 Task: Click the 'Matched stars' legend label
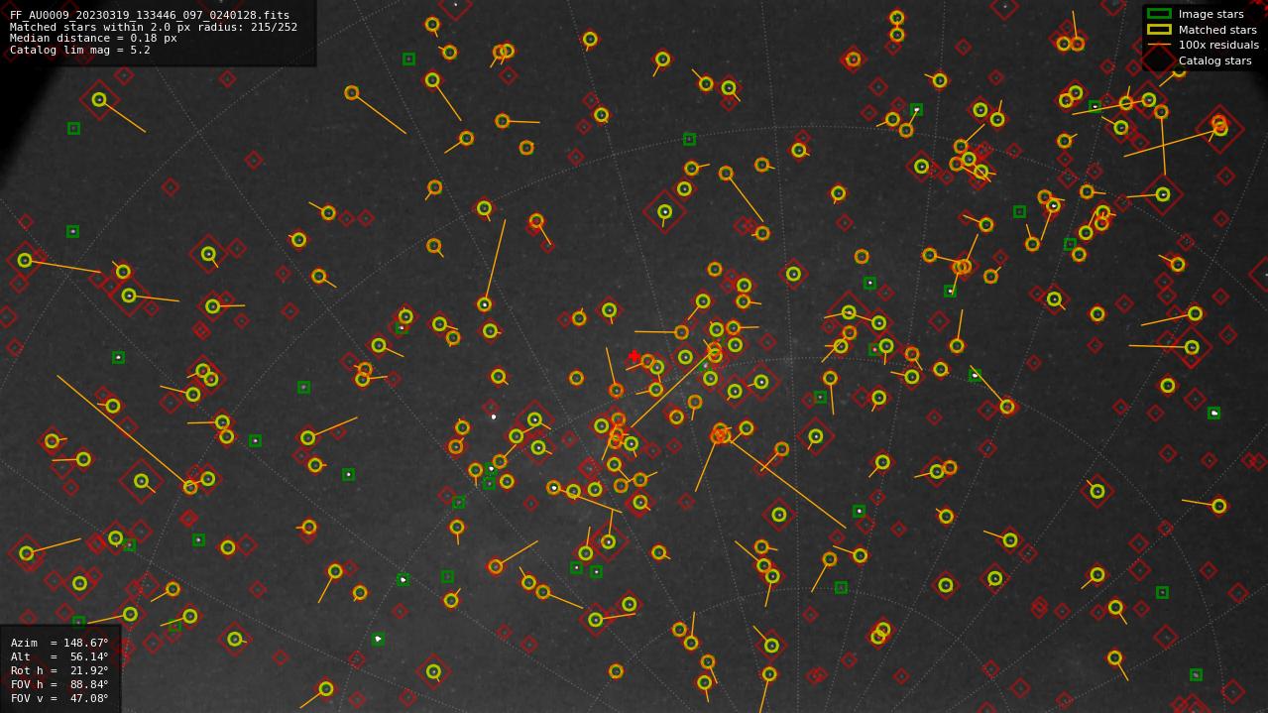[1217, 30]
